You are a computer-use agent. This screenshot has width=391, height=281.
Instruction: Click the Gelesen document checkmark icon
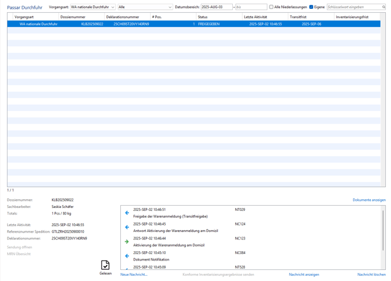tap(105, 265)
